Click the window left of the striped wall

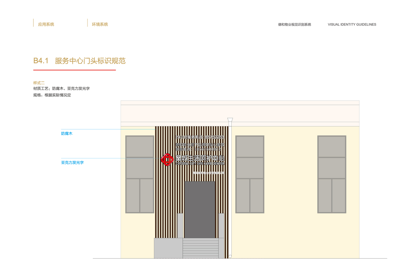point(140,174)
